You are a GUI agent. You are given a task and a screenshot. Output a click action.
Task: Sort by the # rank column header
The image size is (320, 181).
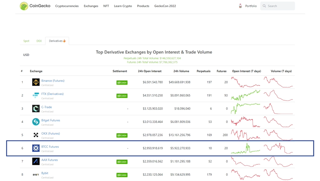tap(22, 71)
